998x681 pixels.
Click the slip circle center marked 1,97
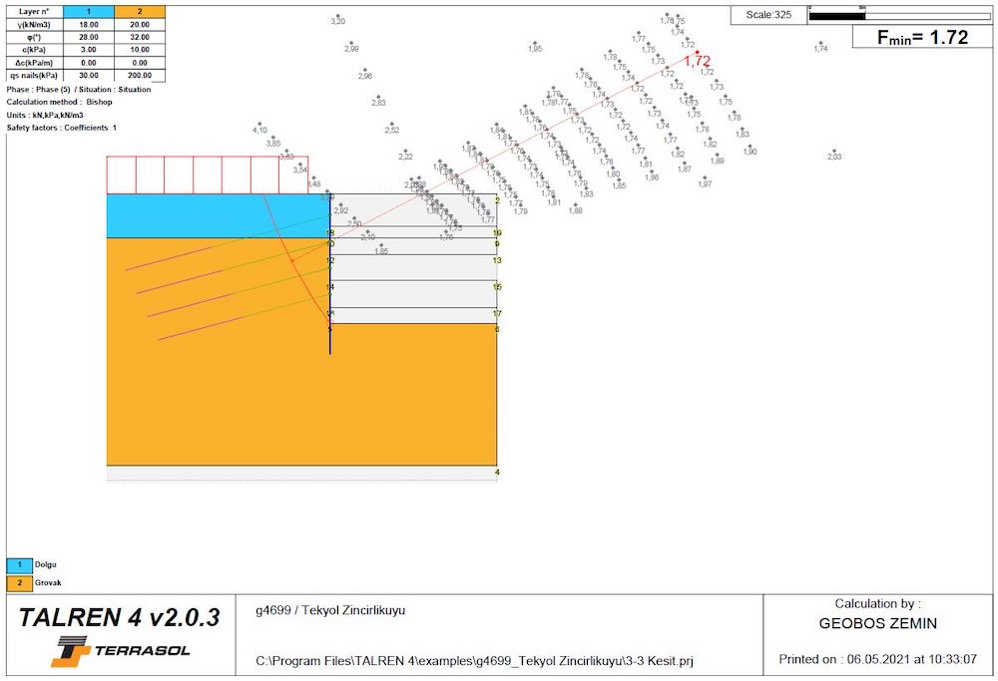pos(705,178)
